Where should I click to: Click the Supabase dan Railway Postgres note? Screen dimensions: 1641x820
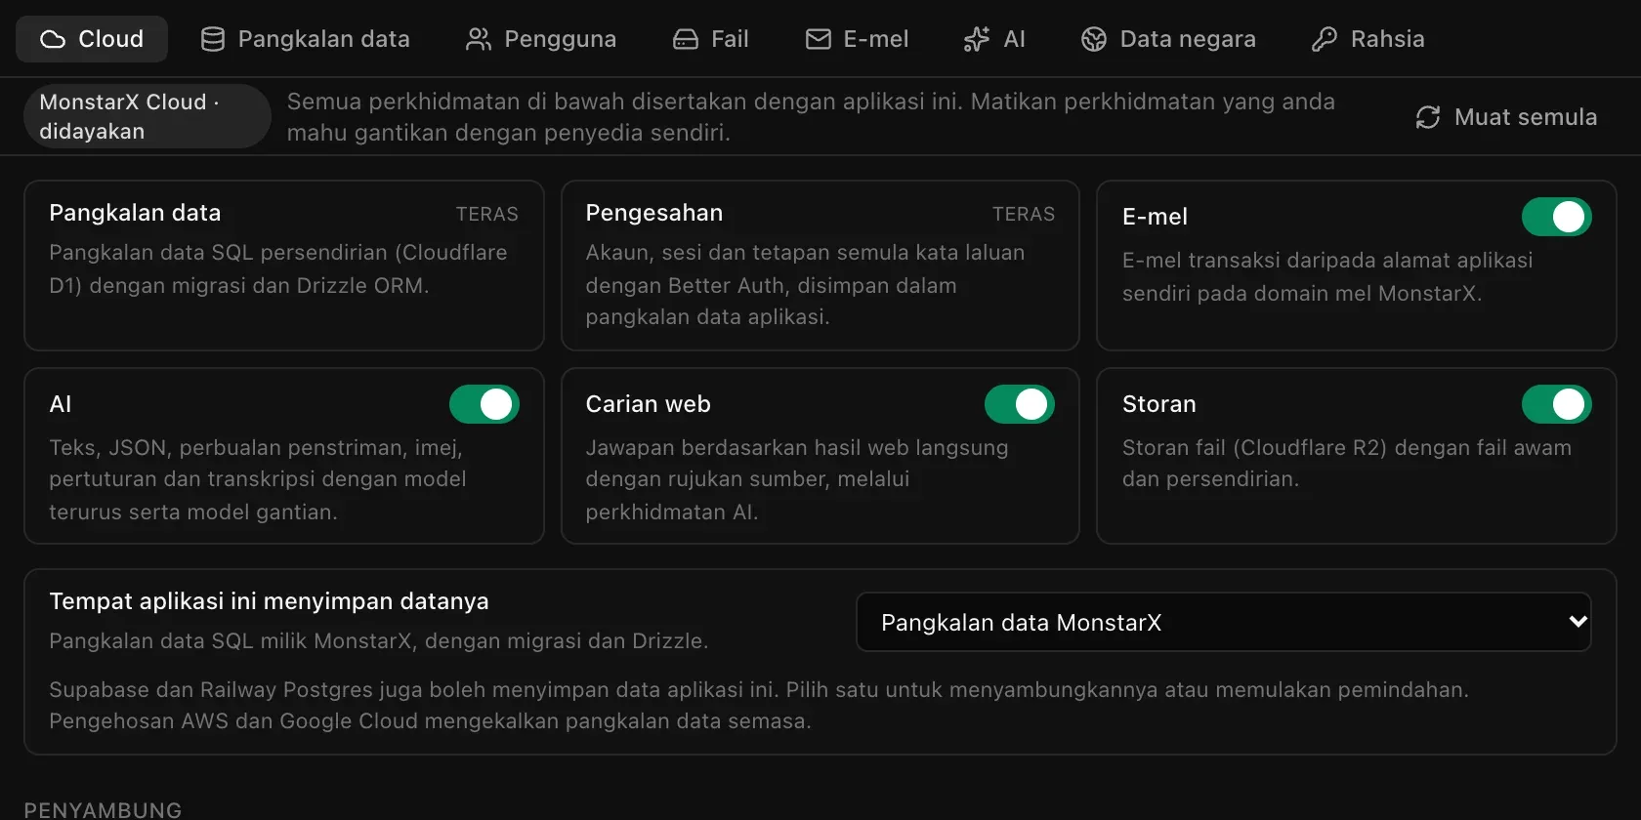pyautogui.click(x=759, y=705)
